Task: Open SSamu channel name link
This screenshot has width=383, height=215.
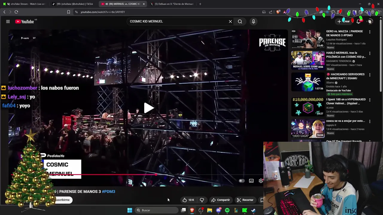Action: pyautogui.click(x=330, y=82)
